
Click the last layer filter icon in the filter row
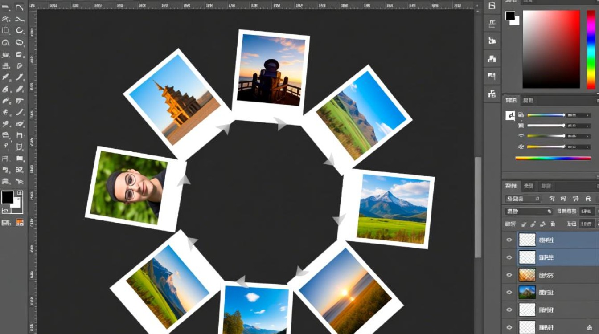tap(589, 199)
